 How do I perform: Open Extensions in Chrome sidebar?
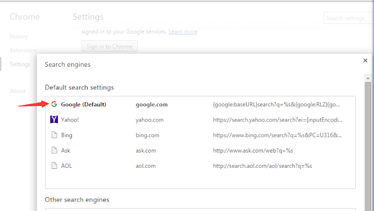[x=23, y=50]
